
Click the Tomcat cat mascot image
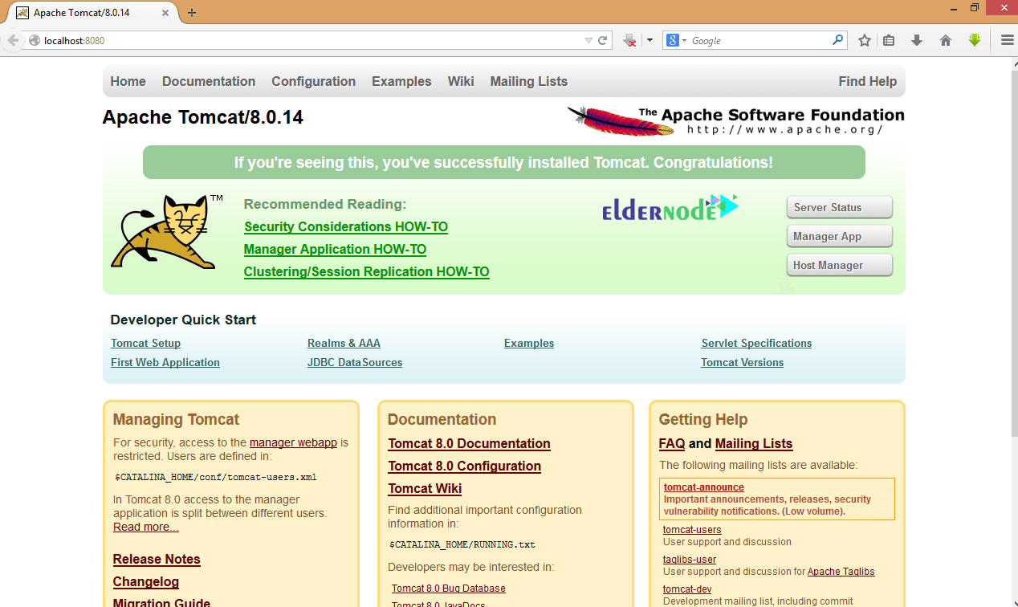[168, 232]
